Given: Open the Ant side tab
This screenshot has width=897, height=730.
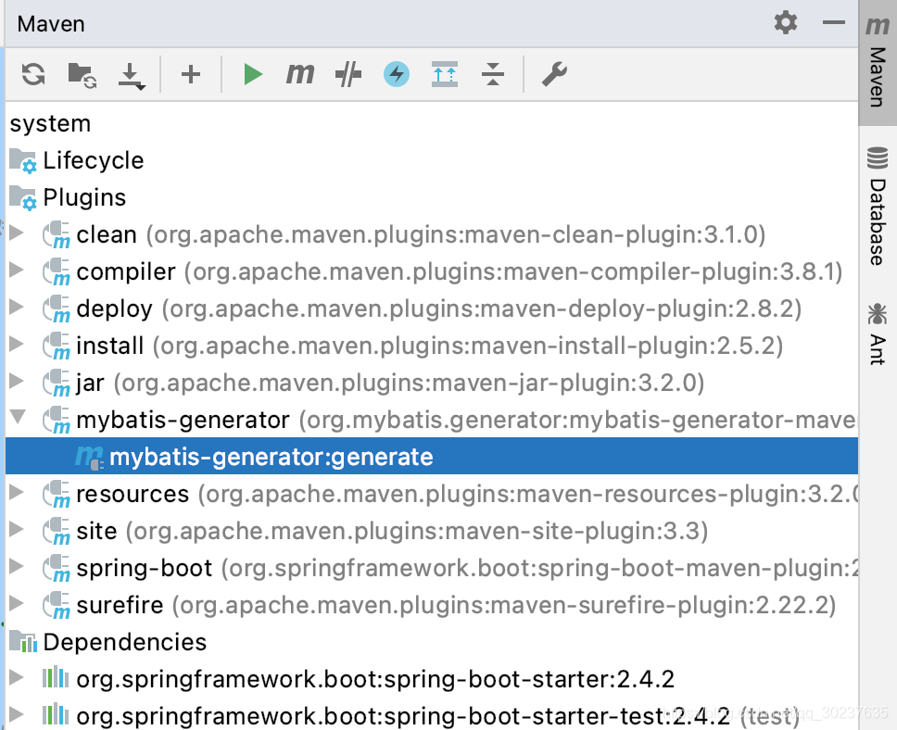Looking at the screenshot, I should coord(878,334).
